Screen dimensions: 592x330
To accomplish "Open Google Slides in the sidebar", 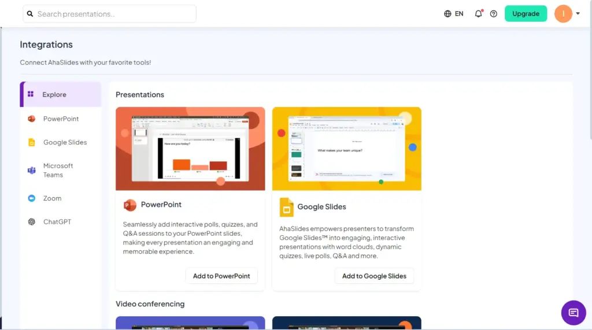I will (60, 142).
